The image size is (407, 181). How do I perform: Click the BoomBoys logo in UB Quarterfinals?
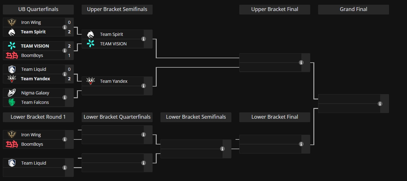(11, 55)
